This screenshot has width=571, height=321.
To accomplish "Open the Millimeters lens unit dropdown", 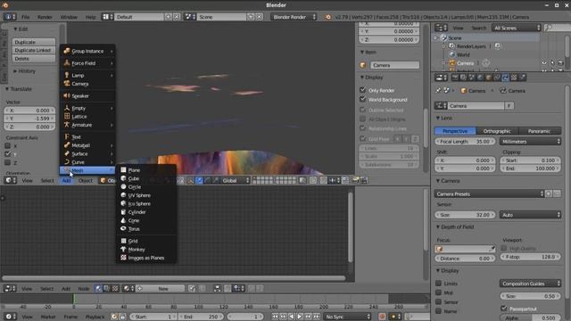I will point(530,141).
